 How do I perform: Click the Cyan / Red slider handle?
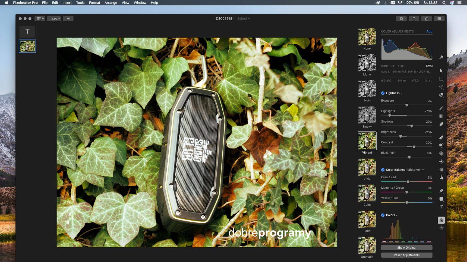pos(408,182)
